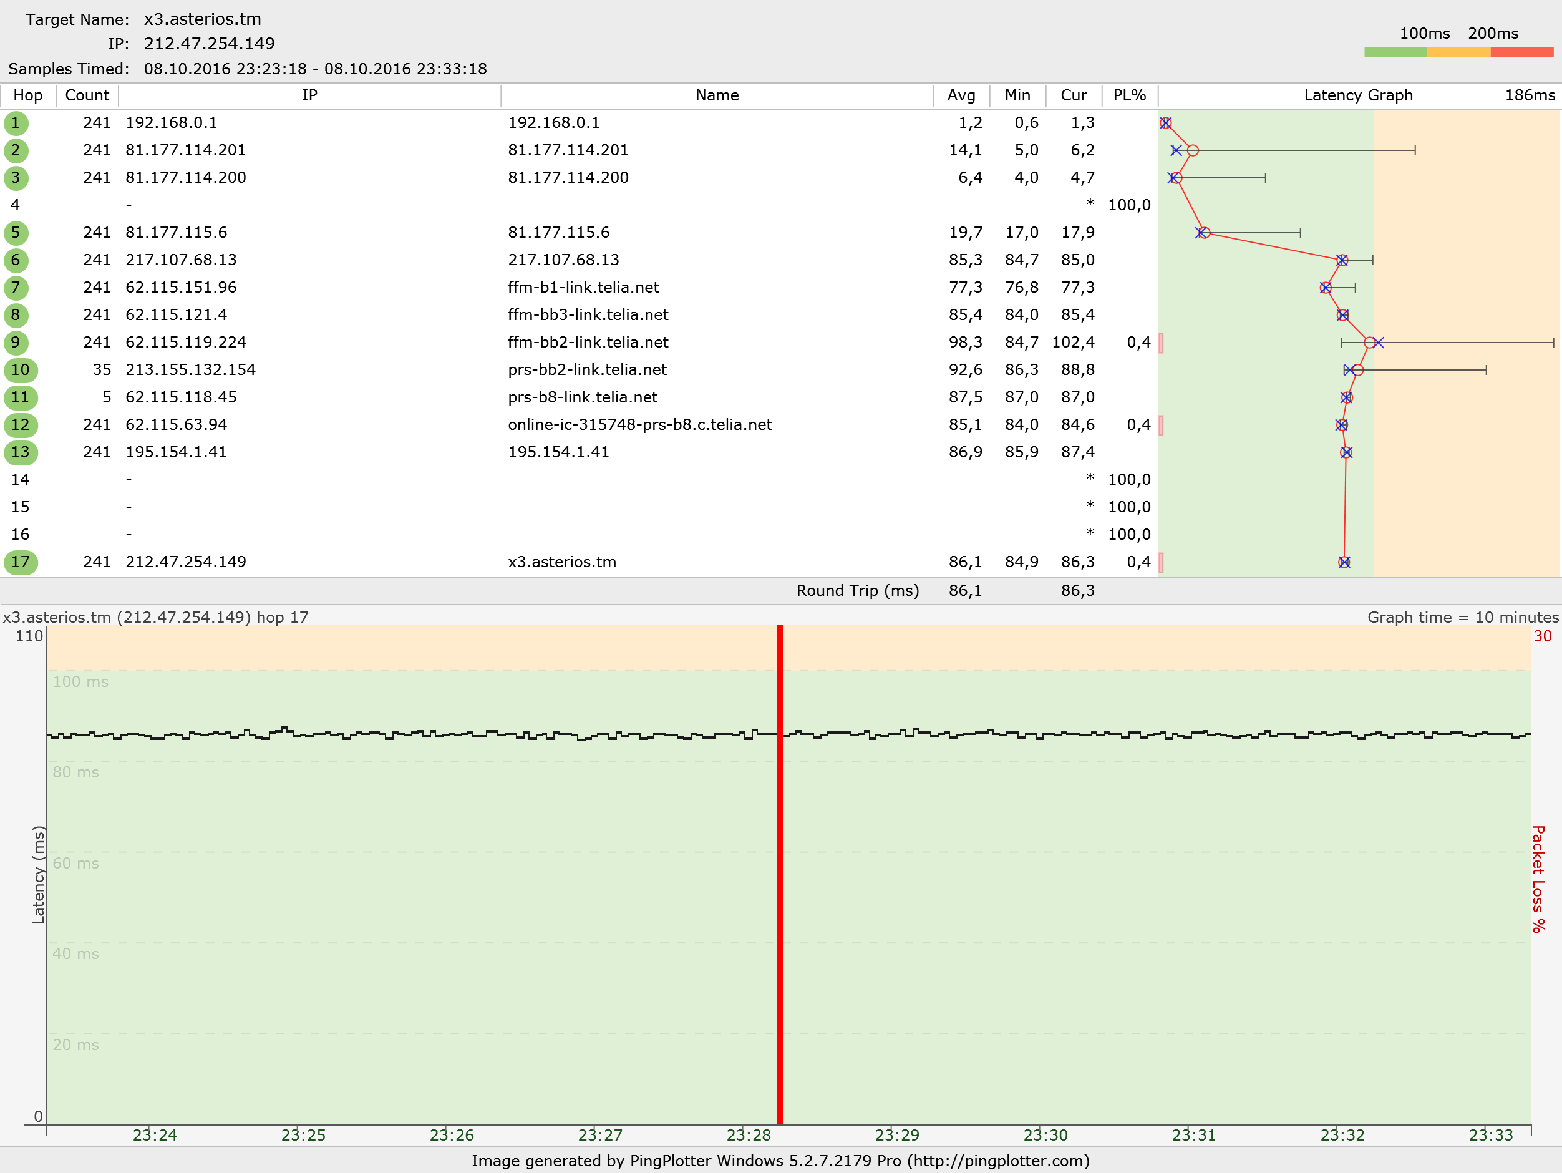Image resolution: width=1562 pixels, height=1173 pixels.
Task: Click the green hop 11 badge
Action: pos(21,397)
